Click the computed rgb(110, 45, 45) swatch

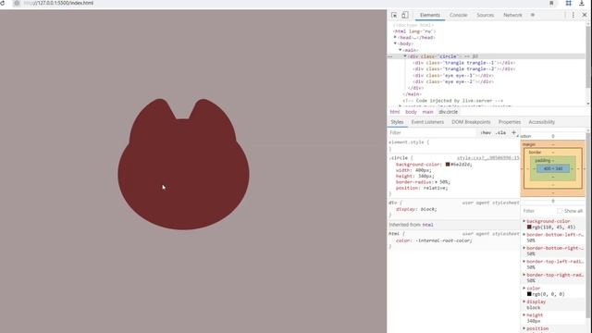point(529,227)
